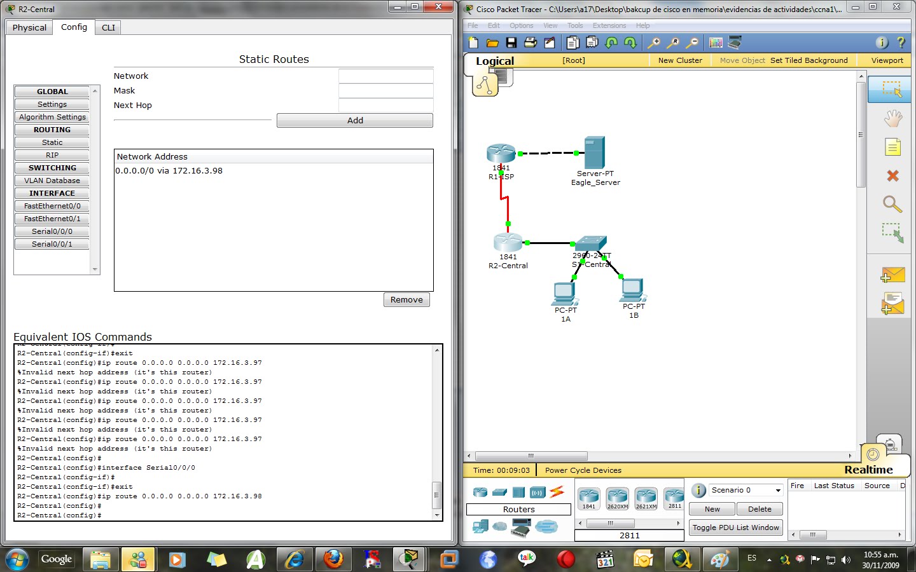
Task: Open the RIP routing settings
Action: (x=52, y=155)
